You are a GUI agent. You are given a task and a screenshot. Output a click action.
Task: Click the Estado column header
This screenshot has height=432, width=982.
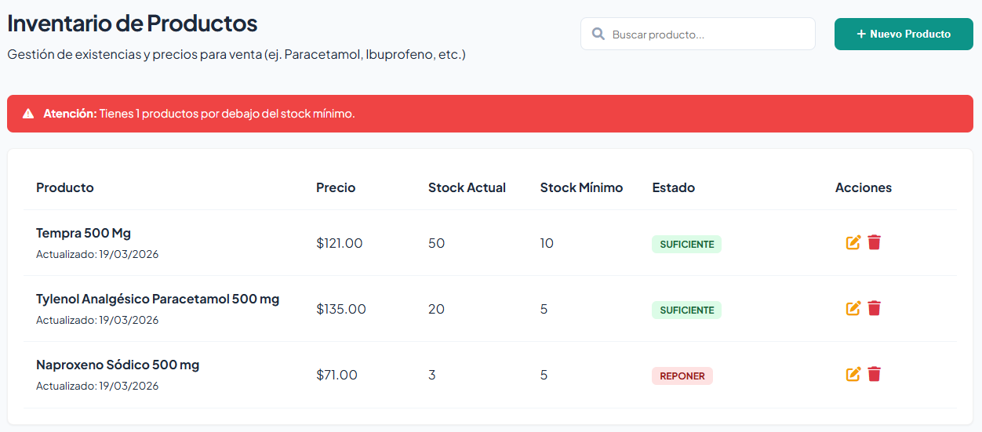point(674,187)
